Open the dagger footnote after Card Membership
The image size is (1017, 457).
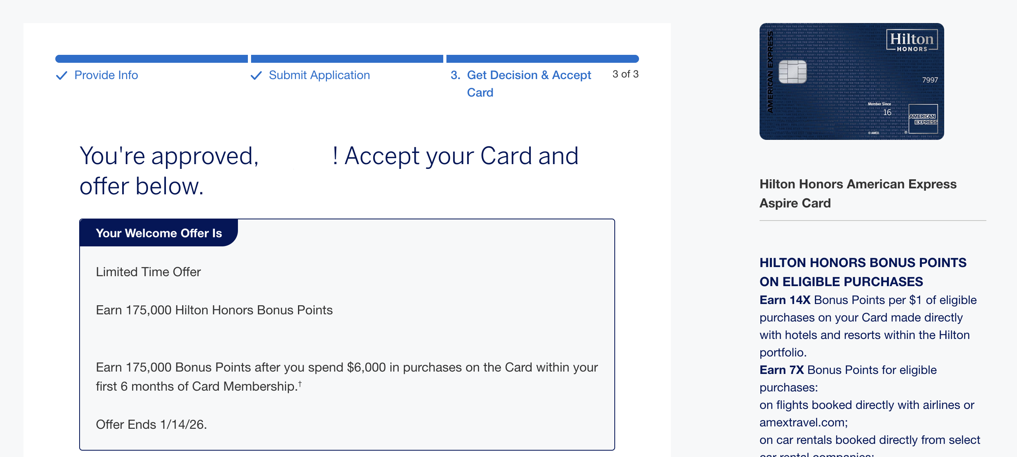pos(300,384)
